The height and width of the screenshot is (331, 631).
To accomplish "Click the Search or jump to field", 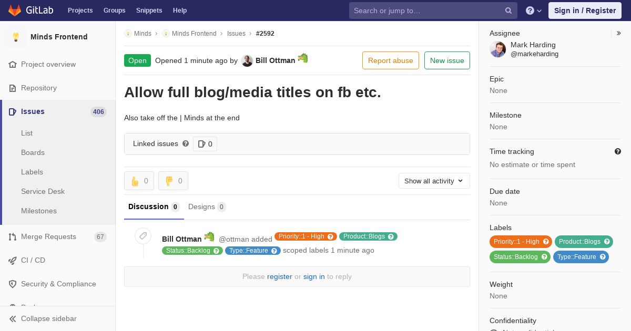I will pos(433,11).
